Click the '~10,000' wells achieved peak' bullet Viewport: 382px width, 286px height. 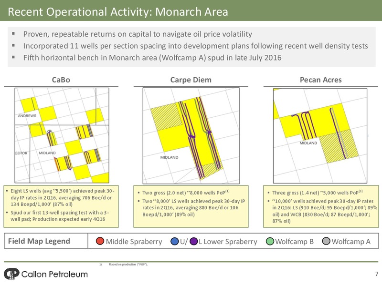(325, 211)
